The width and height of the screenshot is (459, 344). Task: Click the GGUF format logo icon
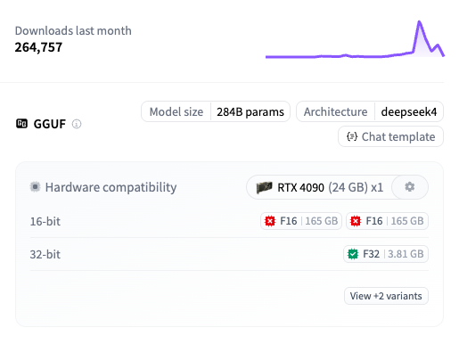coord(21,124)
